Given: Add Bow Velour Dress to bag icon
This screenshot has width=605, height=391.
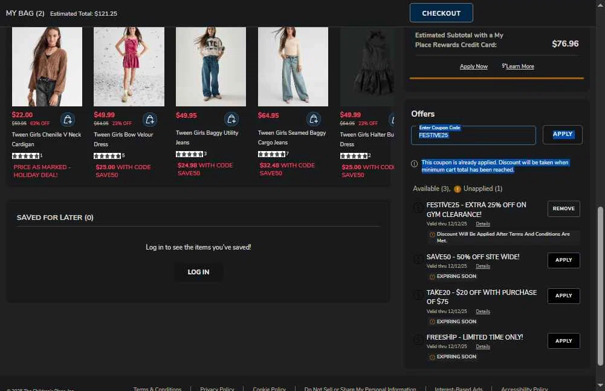Looking at the screenshot, I should click(x=150, y=120).
